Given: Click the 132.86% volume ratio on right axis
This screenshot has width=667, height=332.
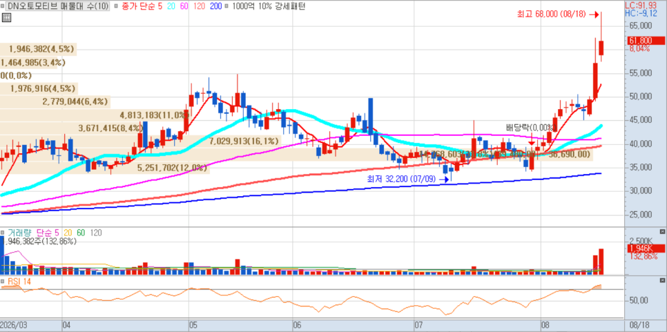Looking at the screenshot, I should [x=642, y=256].
